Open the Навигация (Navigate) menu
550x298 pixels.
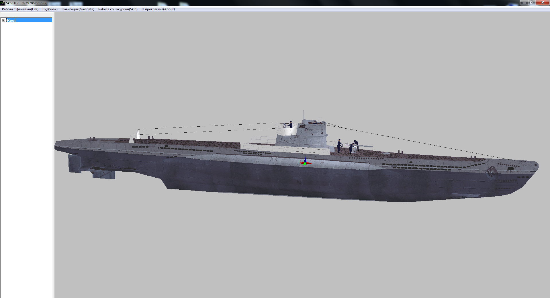click(78, 9)
